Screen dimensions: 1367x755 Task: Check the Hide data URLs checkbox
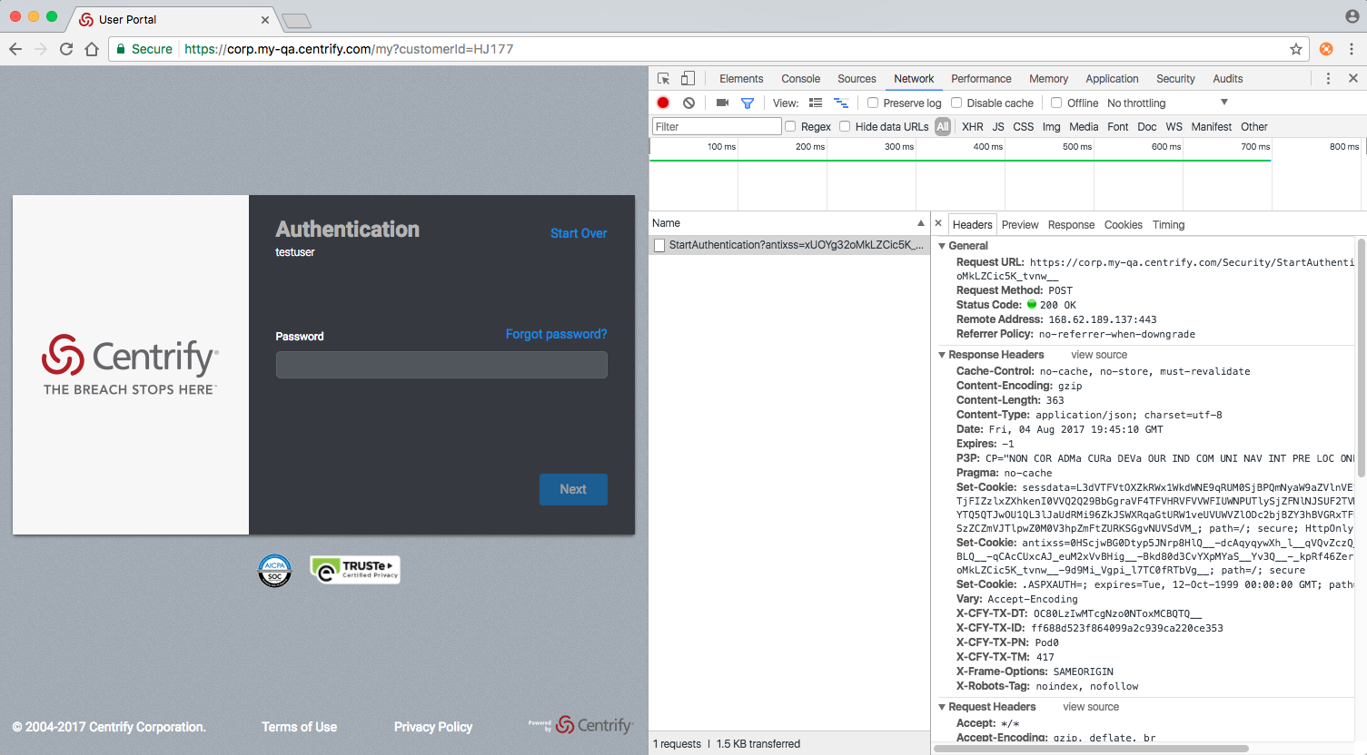[x=845, y=126]
